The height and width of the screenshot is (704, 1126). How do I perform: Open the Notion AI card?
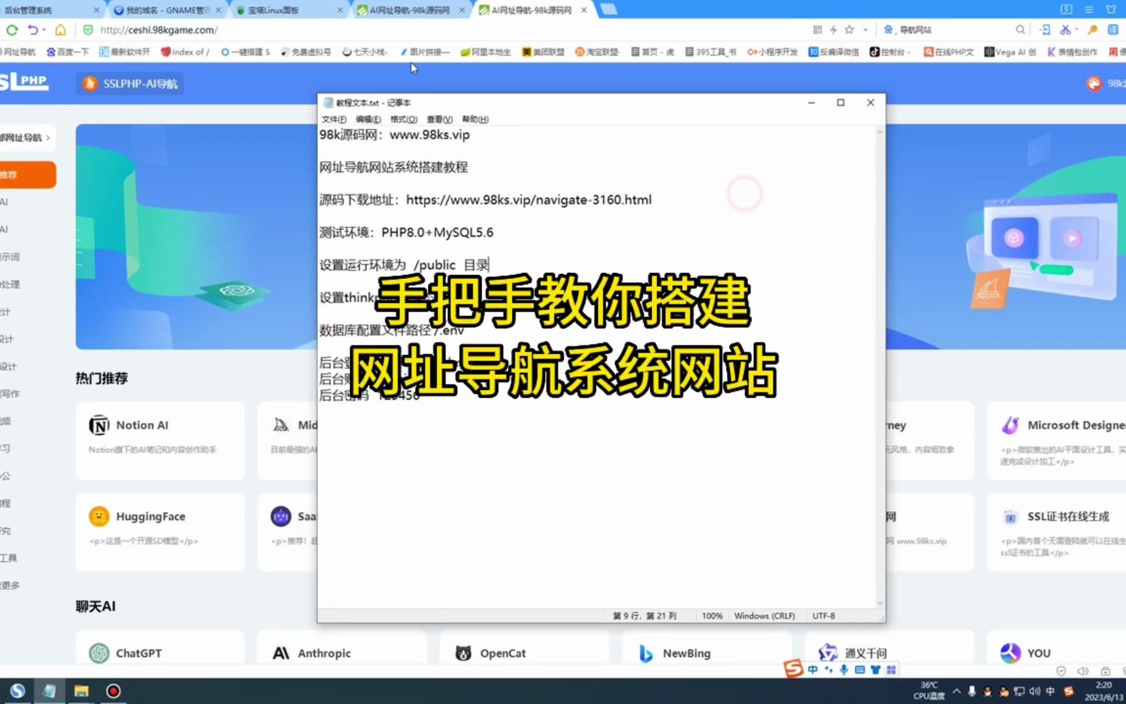click(x=160, y=441)
